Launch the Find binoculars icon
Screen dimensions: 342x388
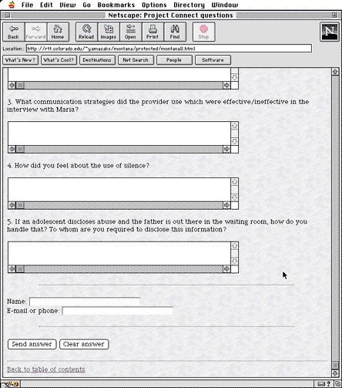(x=175, y=32)
